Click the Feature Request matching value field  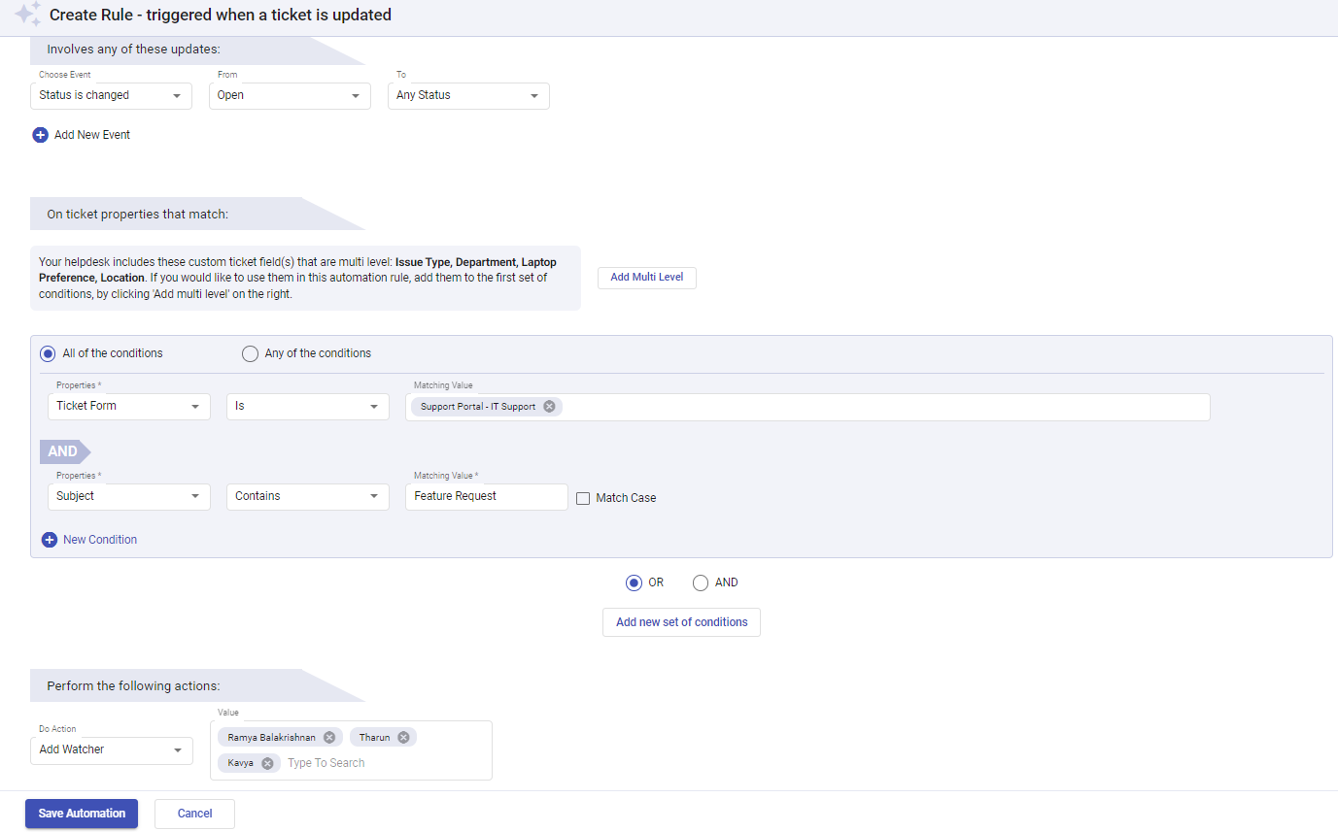pos(486,496)
